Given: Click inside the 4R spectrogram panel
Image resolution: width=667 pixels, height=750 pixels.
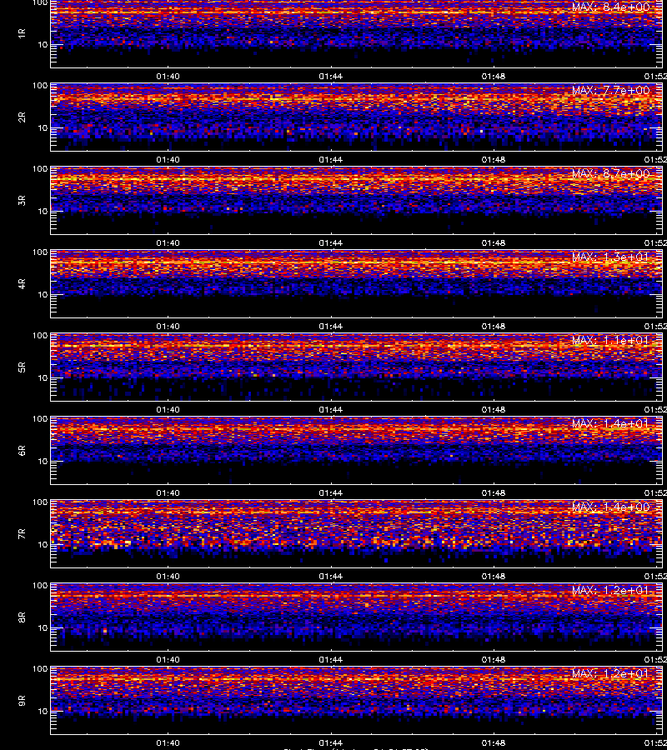Looking at the screenshot, I should pos(357,283).
